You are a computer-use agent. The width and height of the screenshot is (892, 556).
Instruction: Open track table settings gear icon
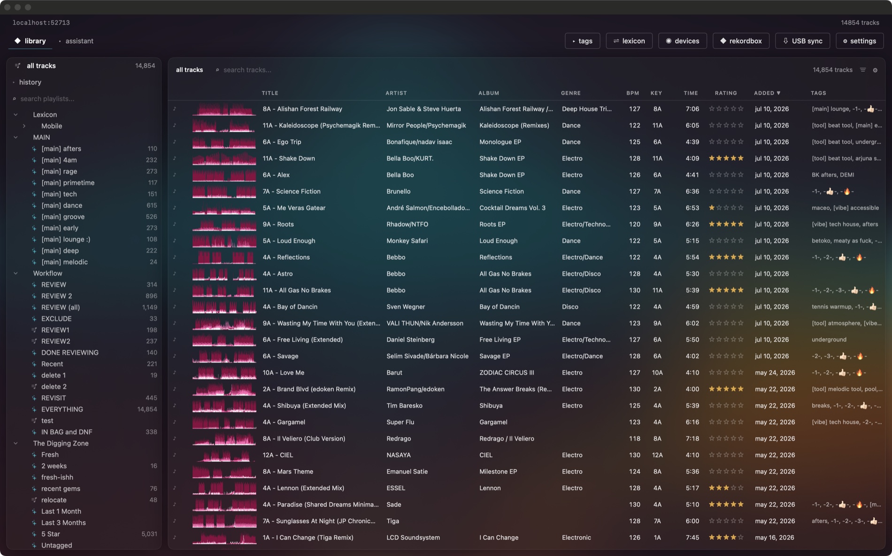pos(875,70)
